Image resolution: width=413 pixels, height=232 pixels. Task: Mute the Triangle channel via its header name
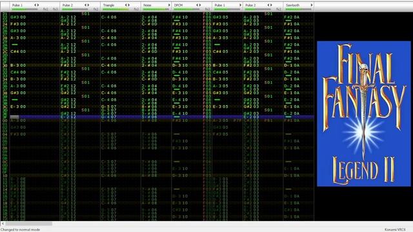(109, 5)
